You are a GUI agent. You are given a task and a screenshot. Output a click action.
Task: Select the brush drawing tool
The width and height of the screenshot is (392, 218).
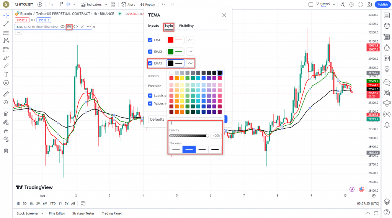[x=6, y=57]
